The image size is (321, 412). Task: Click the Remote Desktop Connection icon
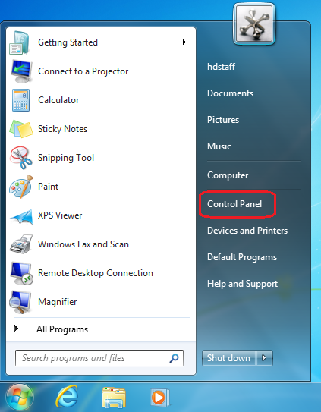(x=21, y=273)
